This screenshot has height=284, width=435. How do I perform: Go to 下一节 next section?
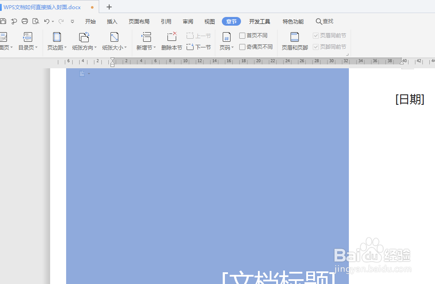pos(199,47)
